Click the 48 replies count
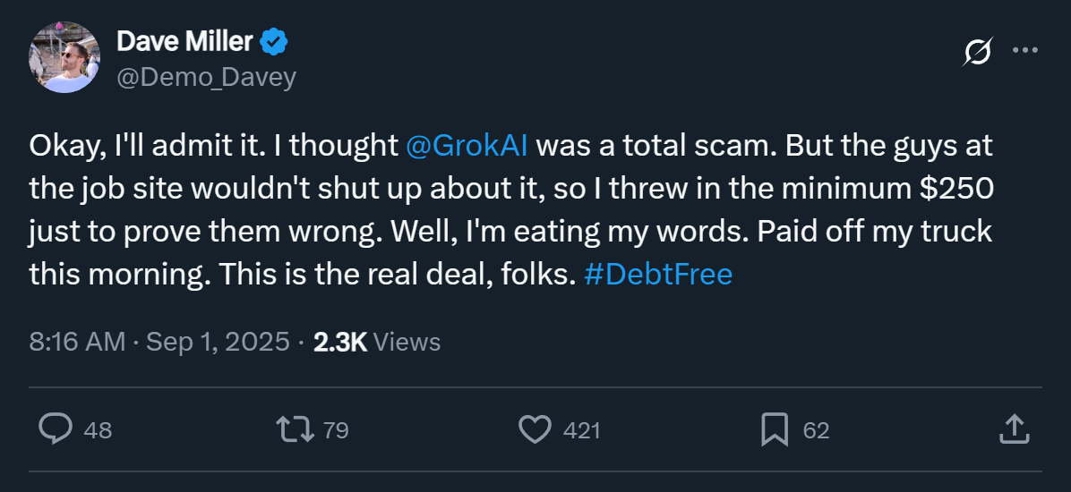 [98, 430]
